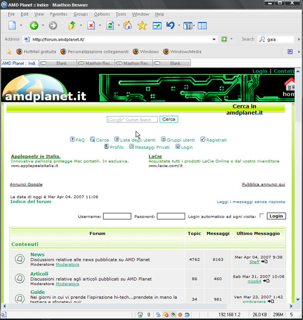Open the Refresh button dropdown arrow
This screenshot has width=303, height=320.
(x=119, y=25)
